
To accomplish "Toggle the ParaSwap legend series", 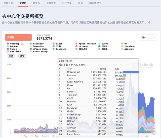I will point(128,46).
